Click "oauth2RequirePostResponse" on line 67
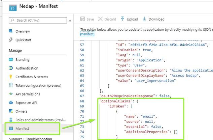This screenshot has width=213, height=140. tap(127, 96)
